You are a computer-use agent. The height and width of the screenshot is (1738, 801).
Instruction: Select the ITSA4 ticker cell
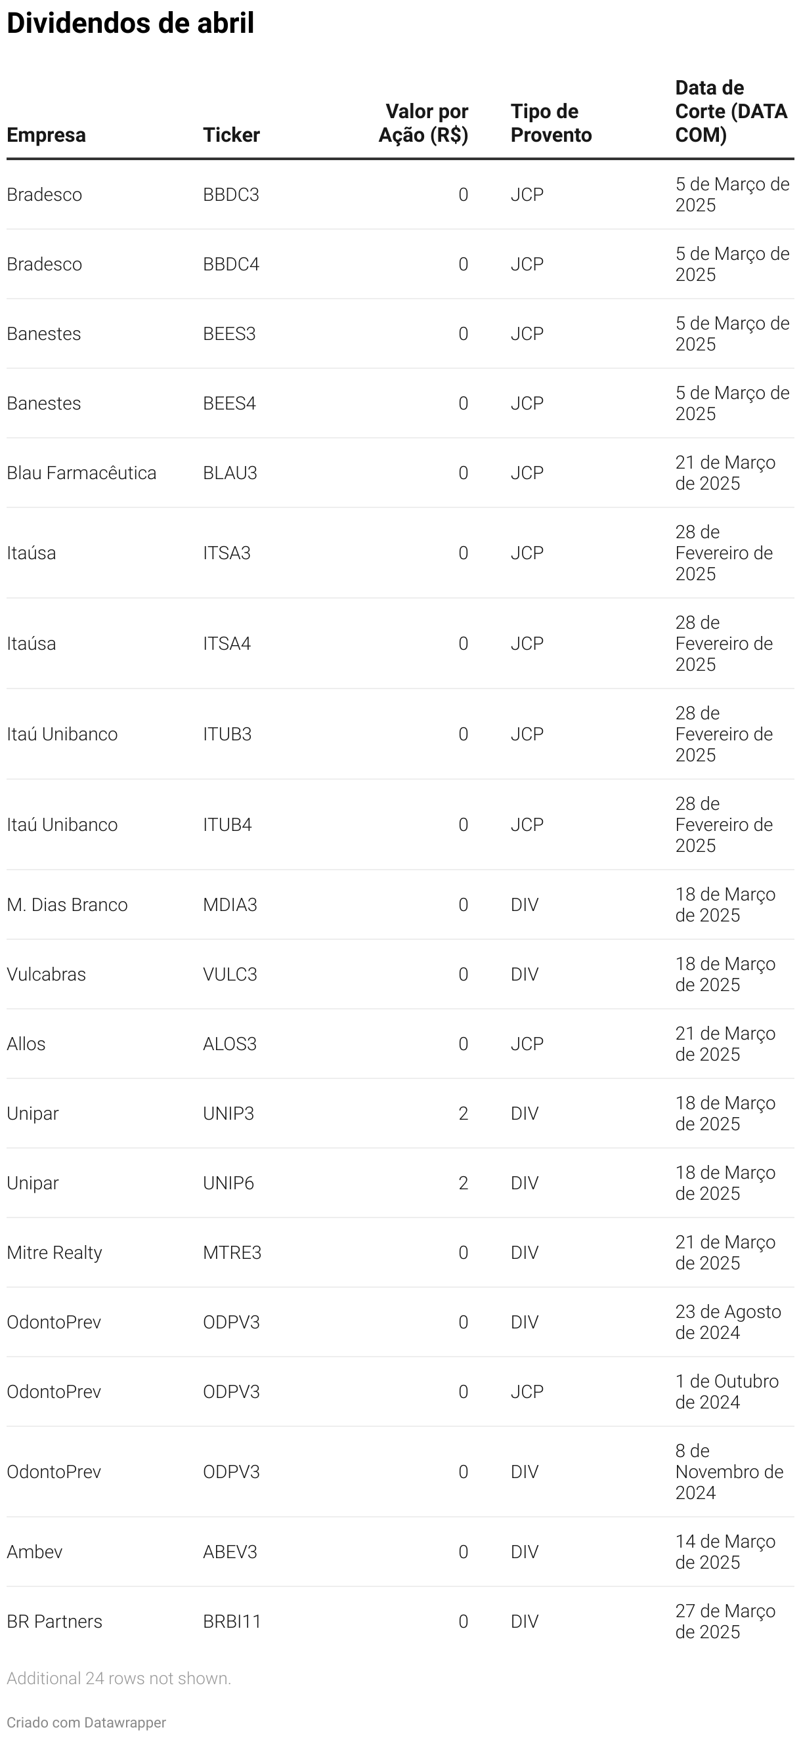227,644
